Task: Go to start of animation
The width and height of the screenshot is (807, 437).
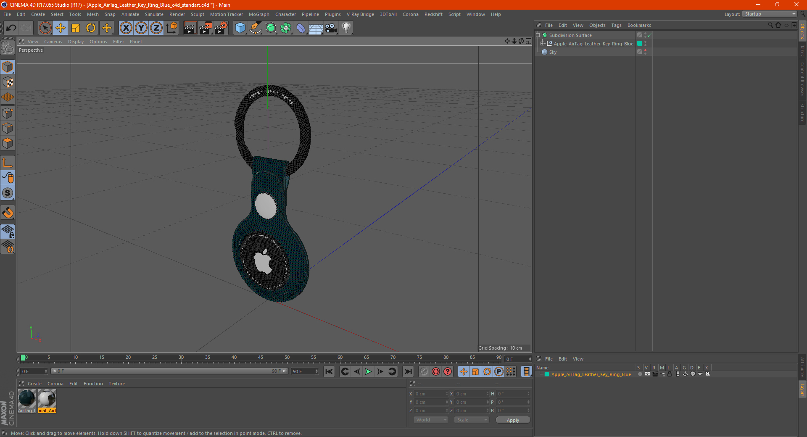Action: point(329,371)
